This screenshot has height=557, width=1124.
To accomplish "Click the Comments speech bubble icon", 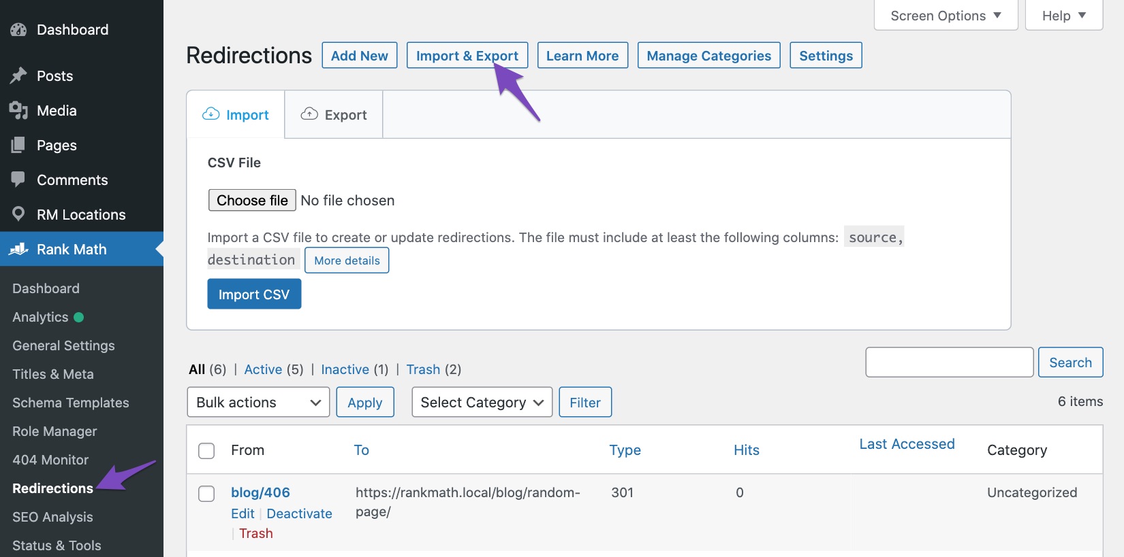I will pyautogui.click(x=18, y=180).
